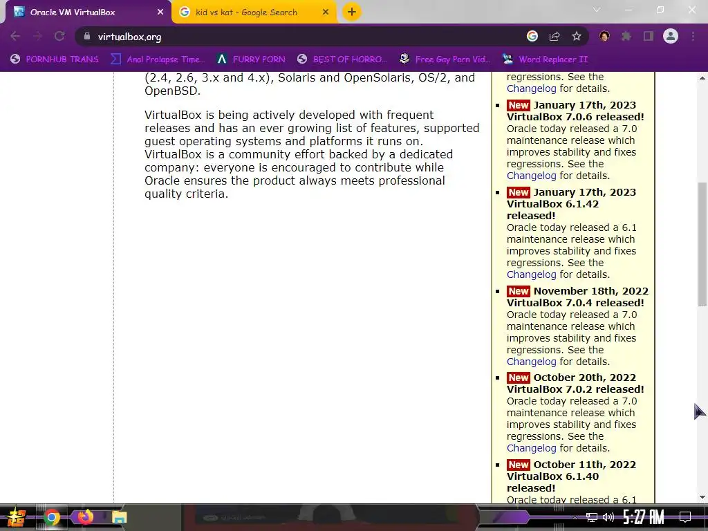Open the Word Replacer II bookmark
This screenshot has height=531, width=708.
click(x=546, y=59)
